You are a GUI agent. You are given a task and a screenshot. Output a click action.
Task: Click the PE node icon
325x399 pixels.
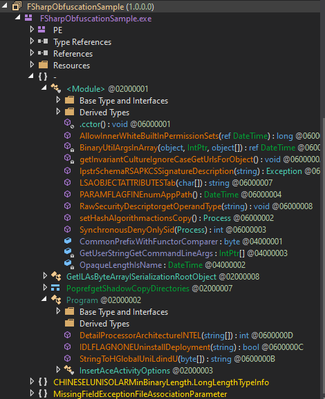click(x=41, y=30)
